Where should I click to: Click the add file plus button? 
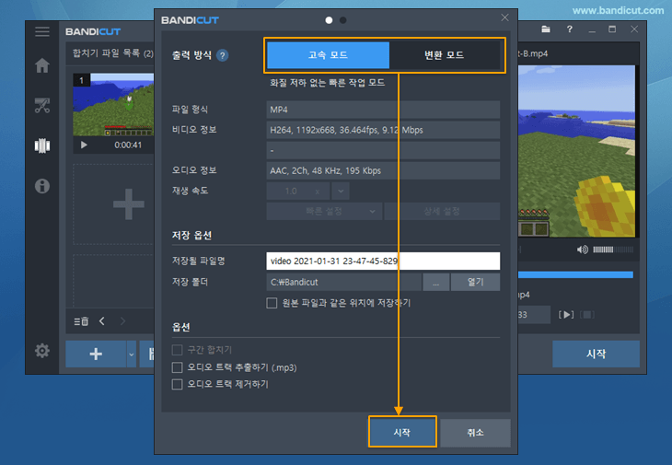(96, 354)
